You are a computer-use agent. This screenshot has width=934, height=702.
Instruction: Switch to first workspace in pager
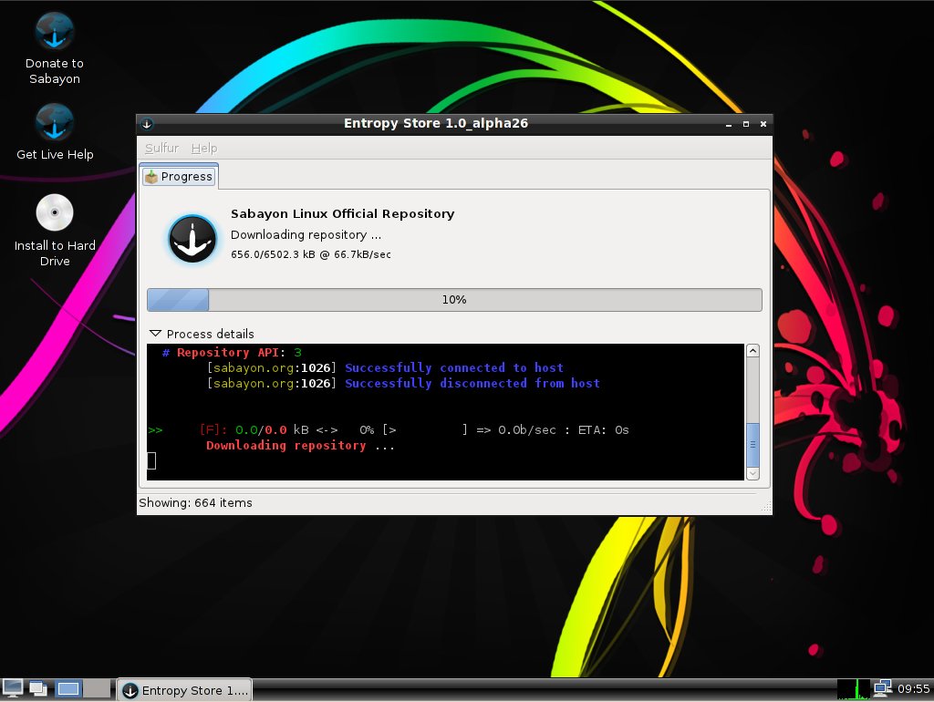click(x=67, y=688)
